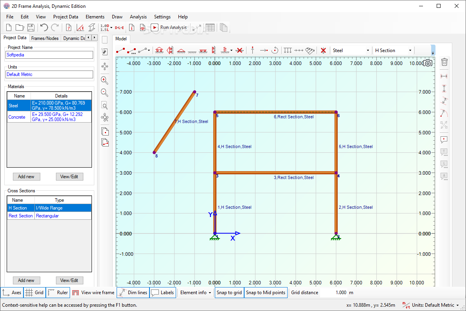Toggle Labels visibility

(x=162, y=293)
